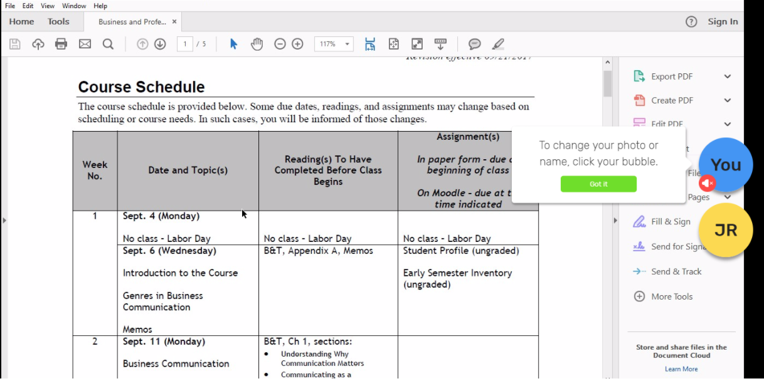Expand the Create PDF chevron
The height and width of the screenshot is (381, 764).
click(x=728, y=100)
